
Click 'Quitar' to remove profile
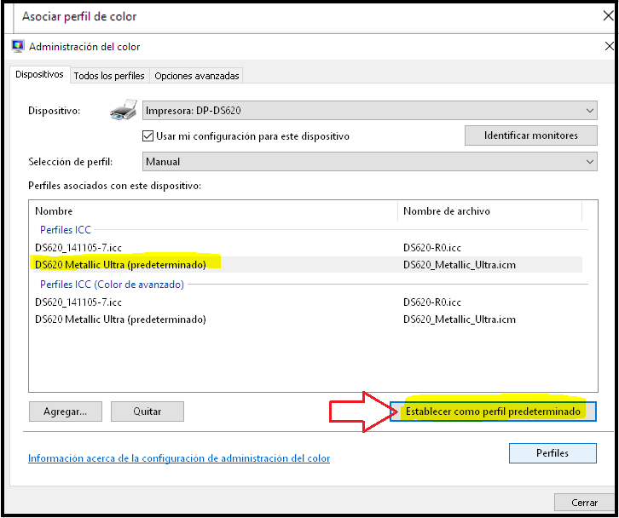(148, 412)
